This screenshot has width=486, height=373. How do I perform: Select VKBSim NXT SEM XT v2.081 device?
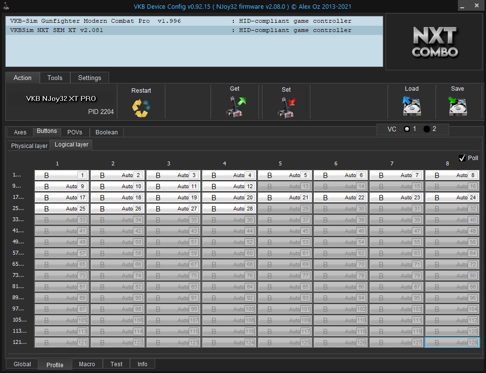194,31
